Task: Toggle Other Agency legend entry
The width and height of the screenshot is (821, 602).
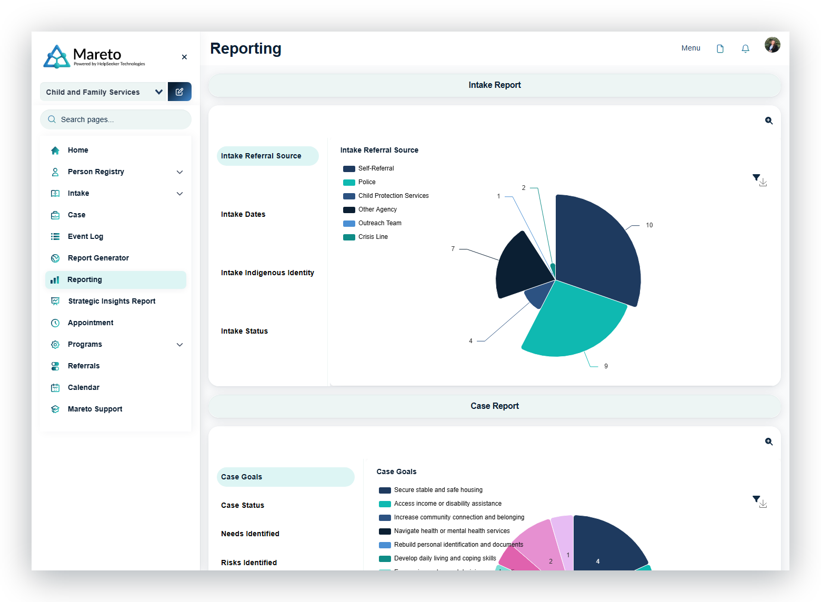Action: [370, 209]
